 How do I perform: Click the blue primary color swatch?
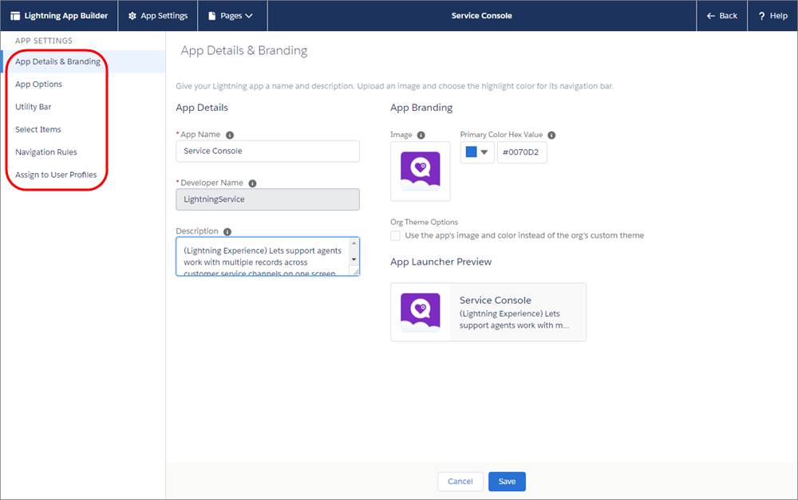coord(472,152)
